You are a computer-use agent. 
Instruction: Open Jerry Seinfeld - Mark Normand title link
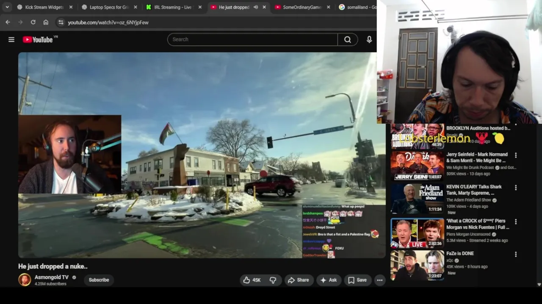476,157
